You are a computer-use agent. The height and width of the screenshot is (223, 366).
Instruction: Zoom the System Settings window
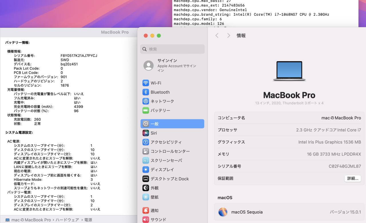(x=159, y=35)
